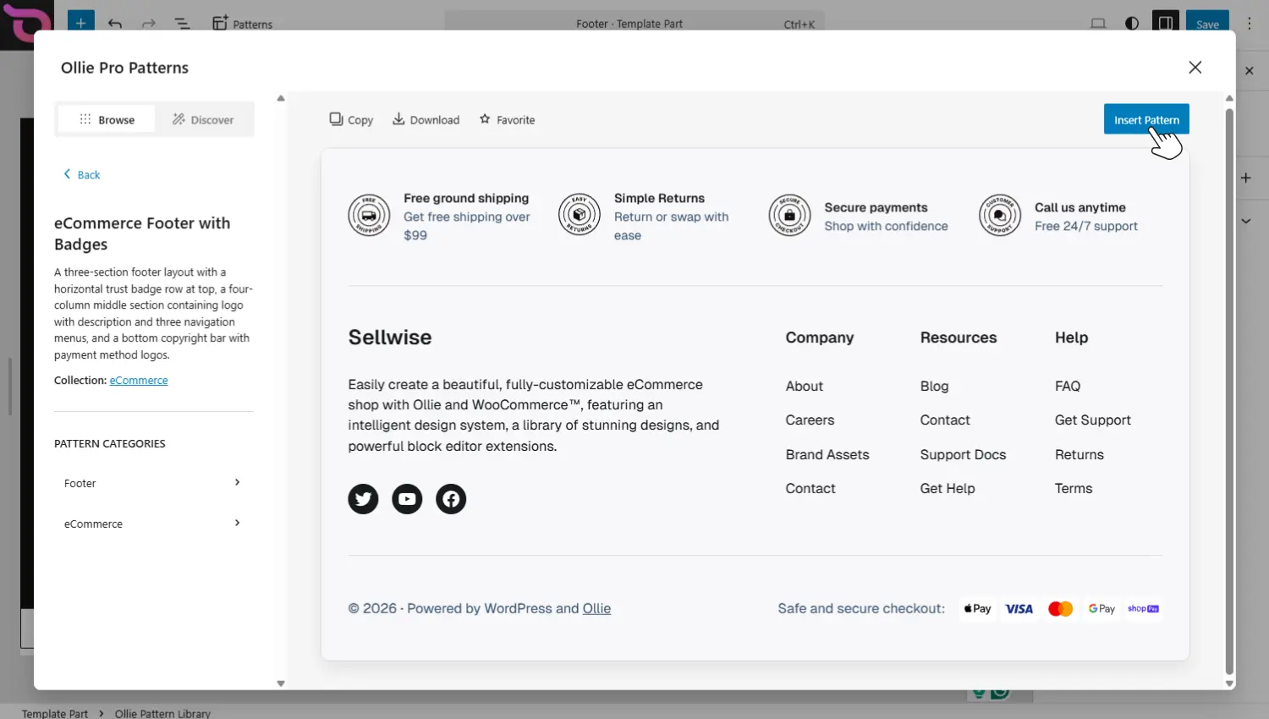Open the eCommerce collection link

[x=139, y=381]
